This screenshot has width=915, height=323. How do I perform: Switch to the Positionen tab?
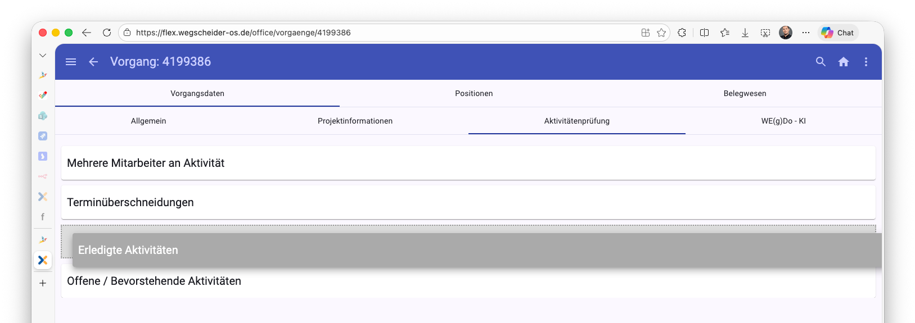click(474, 93)
